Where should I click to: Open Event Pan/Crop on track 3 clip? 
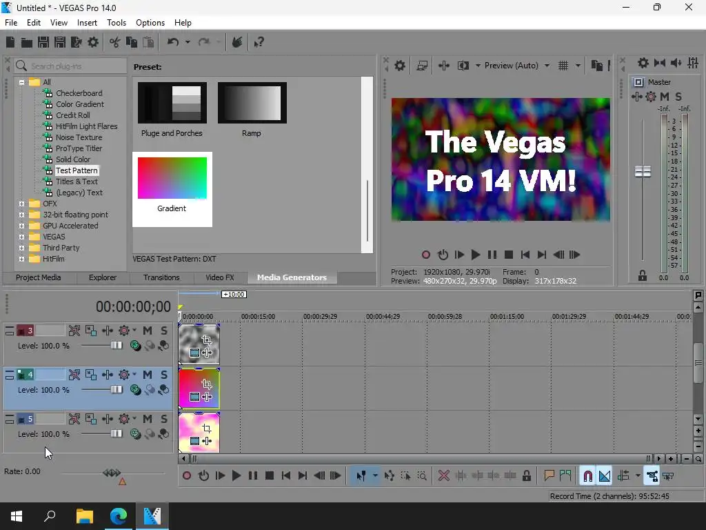tap(207, 340)
